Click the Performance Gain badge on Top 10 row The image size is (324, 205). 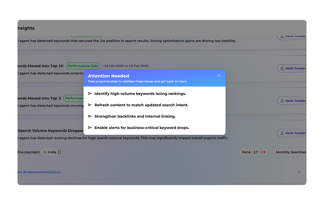click(83, 66)
